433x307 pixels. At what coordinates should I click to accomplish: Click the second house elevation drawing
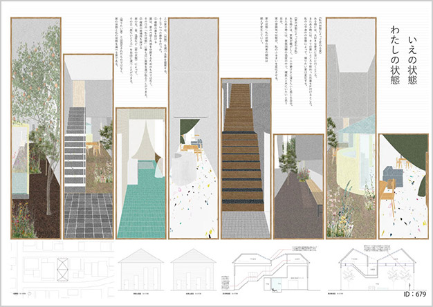pyautogui.click(x=194, y=266)
